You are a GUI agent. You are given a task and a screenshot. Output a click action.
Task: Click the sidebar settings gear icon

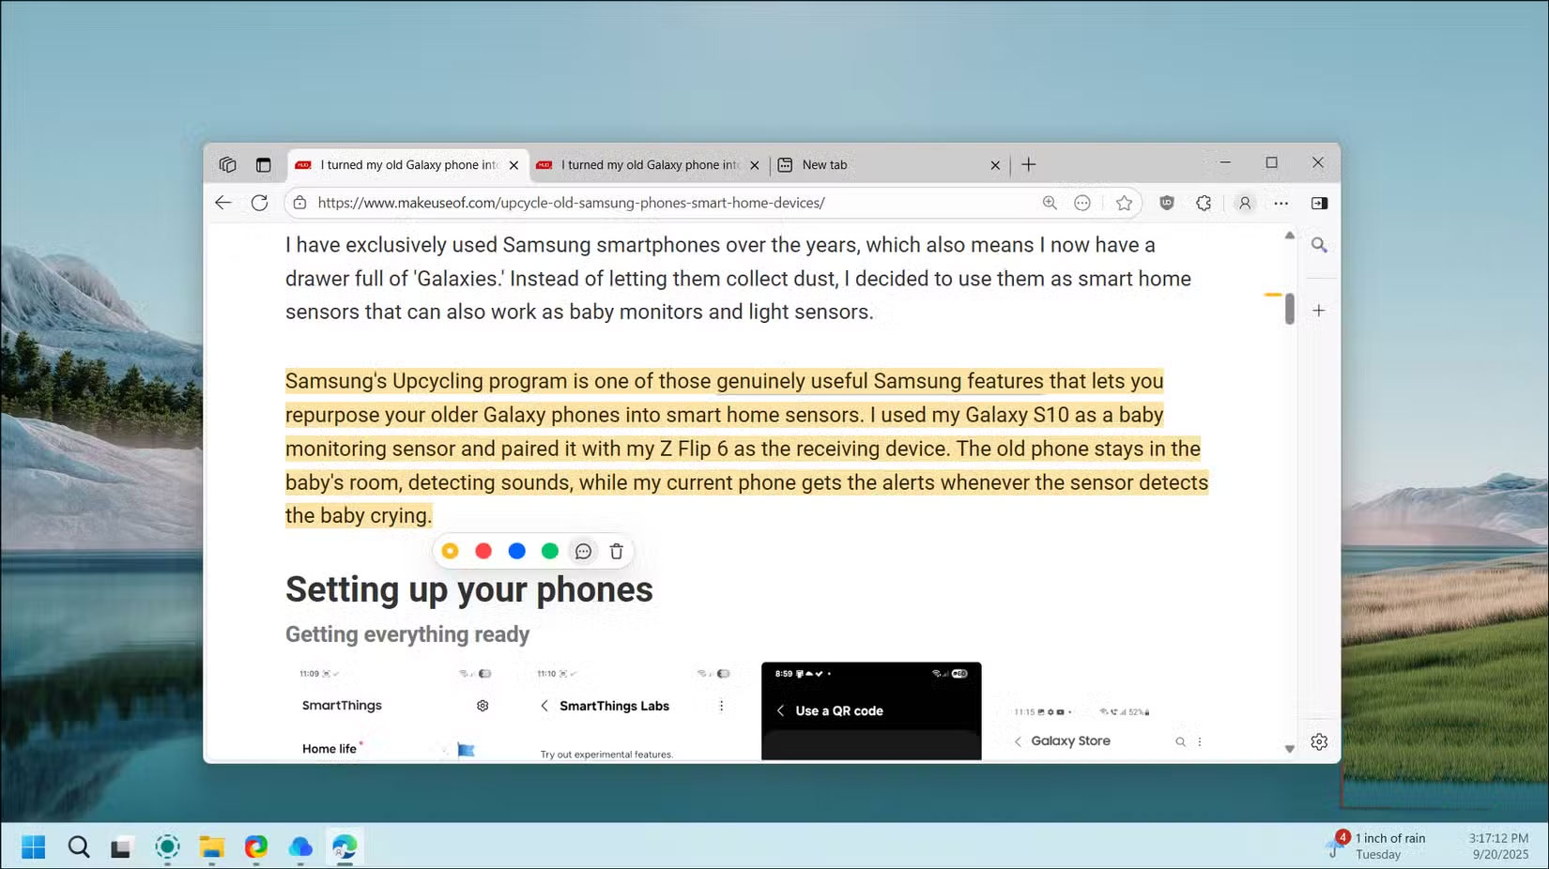tap(1320, 740)
